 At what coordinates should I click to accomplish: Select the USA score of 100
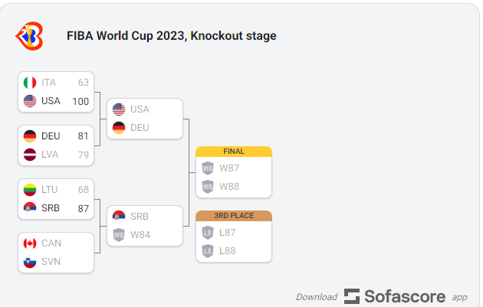point(80,101)
